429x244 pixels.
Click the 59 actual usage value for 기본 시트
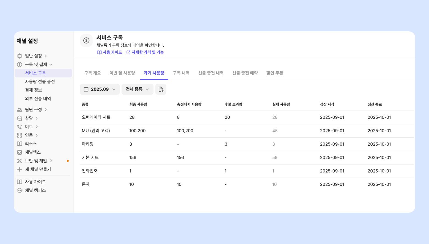coord(275,158)
